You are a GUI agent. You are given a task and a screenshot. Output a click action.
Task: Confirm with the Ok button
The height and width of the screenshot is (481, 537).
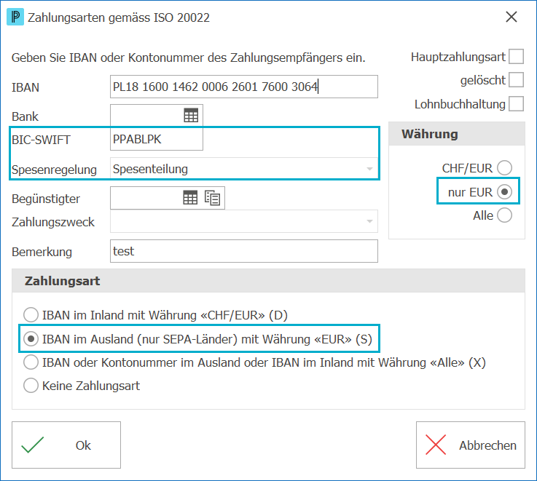coord(66,445)
